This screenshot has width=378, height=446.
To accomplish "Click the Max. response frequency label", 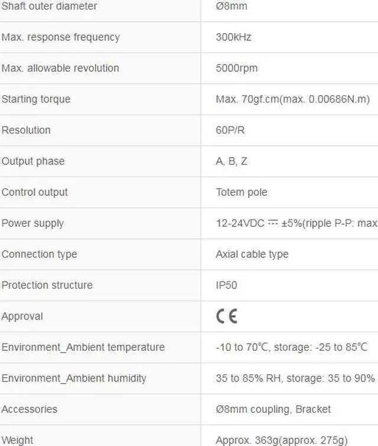I will pyautogui.click(x=61, y=37).
